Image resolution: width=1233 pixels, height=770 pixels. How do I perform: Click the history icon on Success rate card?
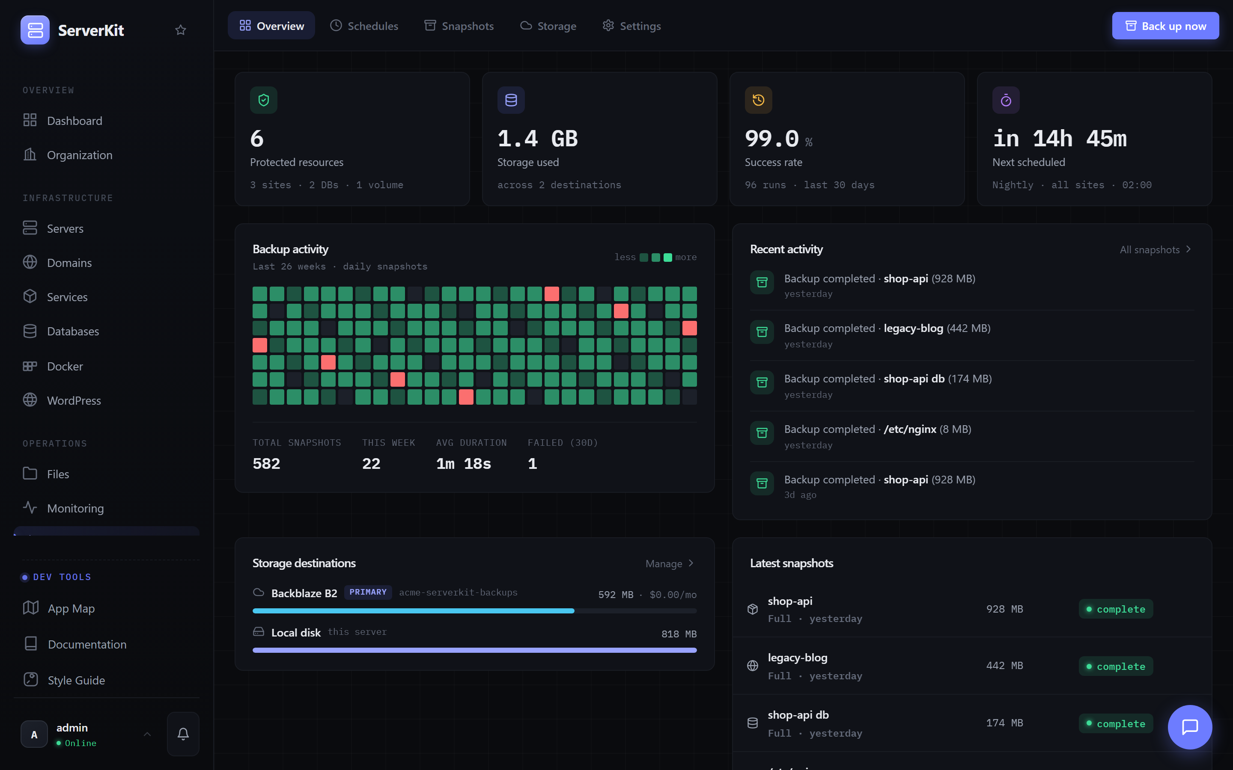pyautogui.click(x=758, y=100)
